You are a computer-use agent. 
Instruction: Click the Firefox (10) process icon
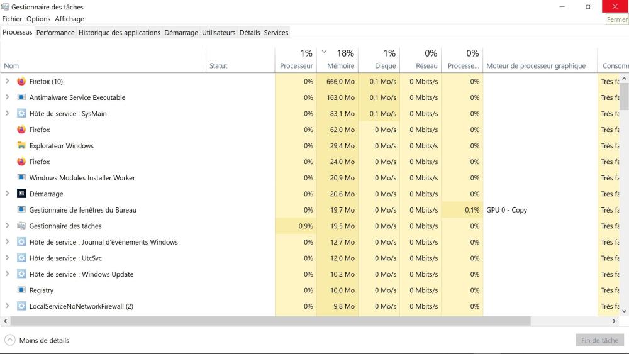pyautogui.click(x=21, y=82)
